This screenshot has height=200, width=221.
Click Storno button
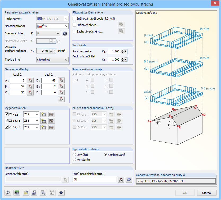pos(207,193)
